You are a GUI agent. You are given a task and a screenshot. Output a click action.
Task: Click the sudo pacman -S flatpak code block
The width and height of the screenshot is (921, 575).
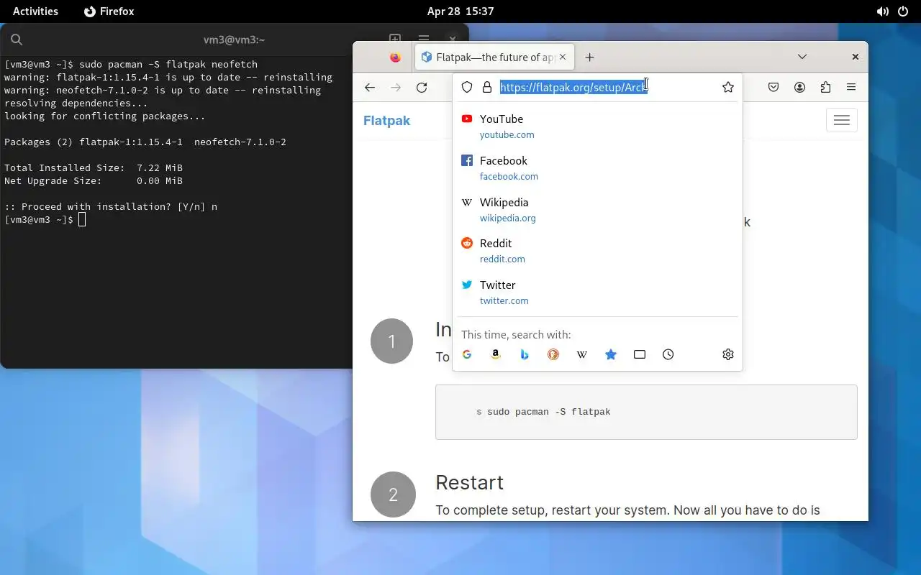point(646,412)
